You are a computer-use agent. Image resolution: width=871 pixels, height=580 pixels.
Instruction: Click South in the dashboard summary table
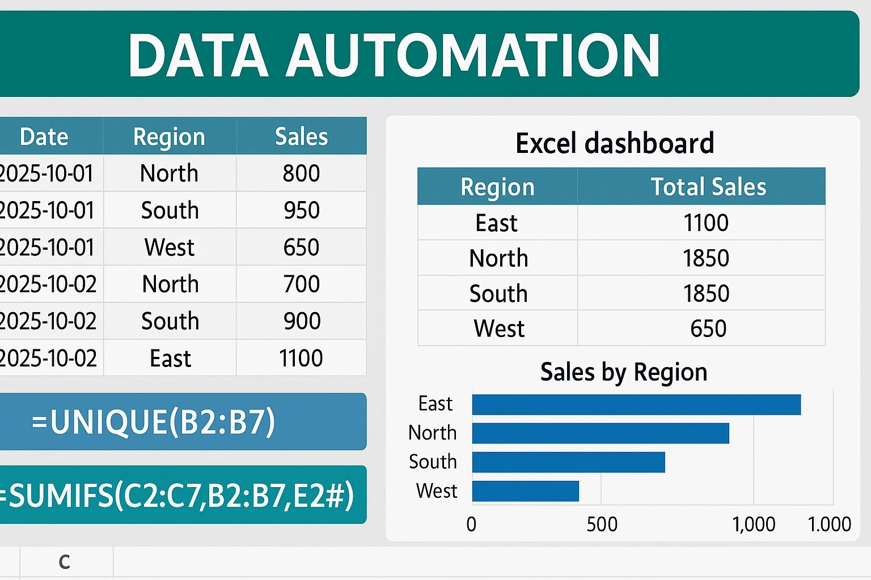[x=497, y=293]
